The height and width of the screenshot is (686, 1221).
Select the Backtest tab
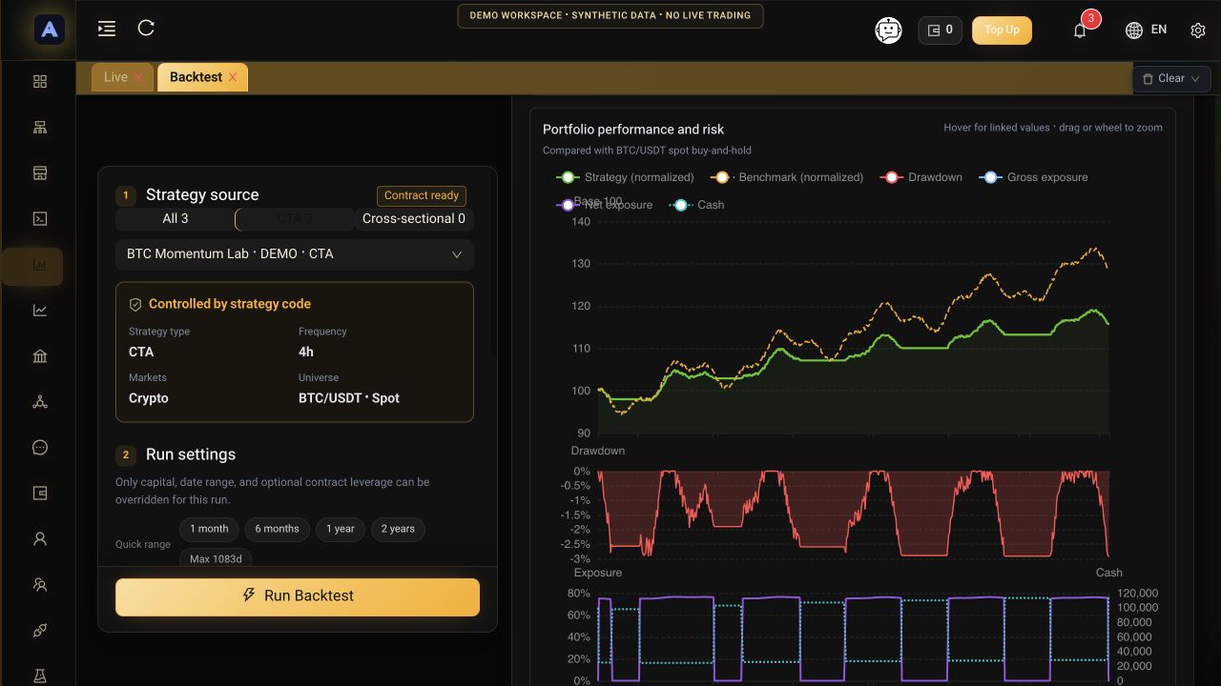[196, 77]
